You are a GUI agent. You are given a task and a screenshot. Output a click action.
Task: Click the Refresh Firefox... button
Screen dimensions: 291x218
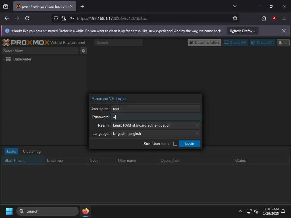pos(243,31)
